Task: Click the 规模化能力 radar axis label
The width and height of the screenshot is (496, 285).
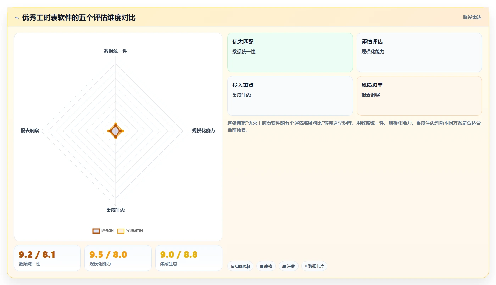Action: pos(204,131)
